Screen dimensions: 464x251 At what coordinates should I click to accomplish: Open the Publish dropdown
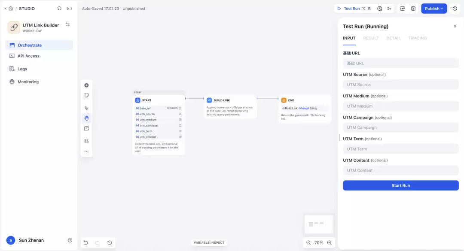click(x=434, y=9)
